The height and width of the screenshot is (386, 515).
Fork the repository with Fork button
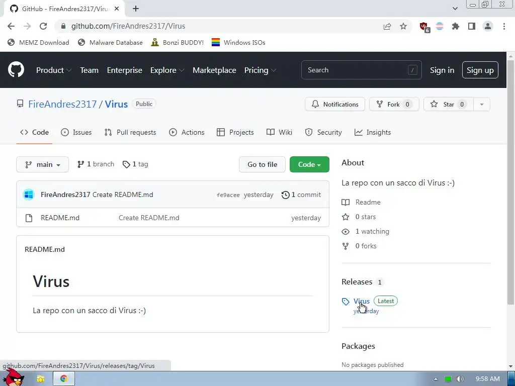coord(394,105)
